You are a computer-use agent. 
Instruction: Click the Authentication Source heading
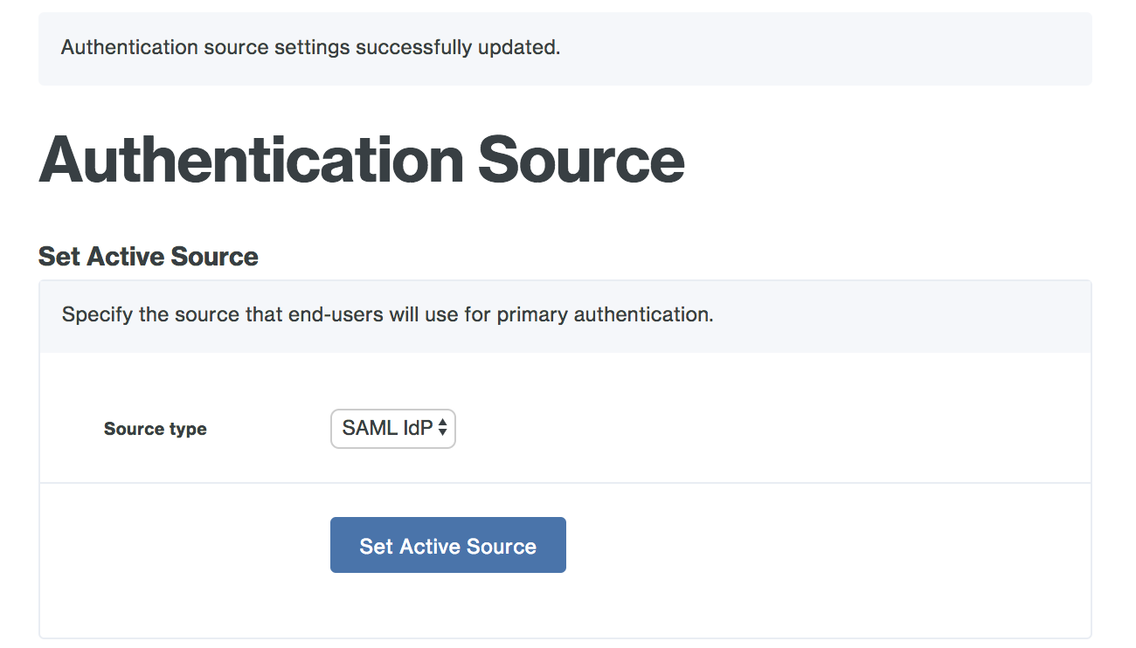tap(362, 160)
